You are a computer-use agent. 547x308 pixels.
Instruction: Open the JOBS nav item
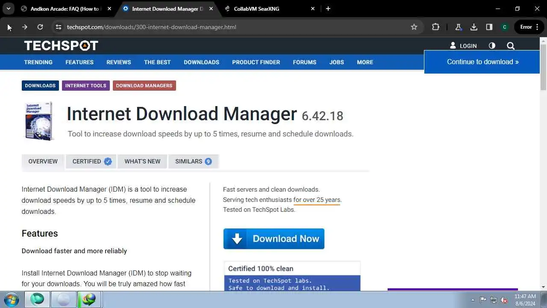pos(337,62)
